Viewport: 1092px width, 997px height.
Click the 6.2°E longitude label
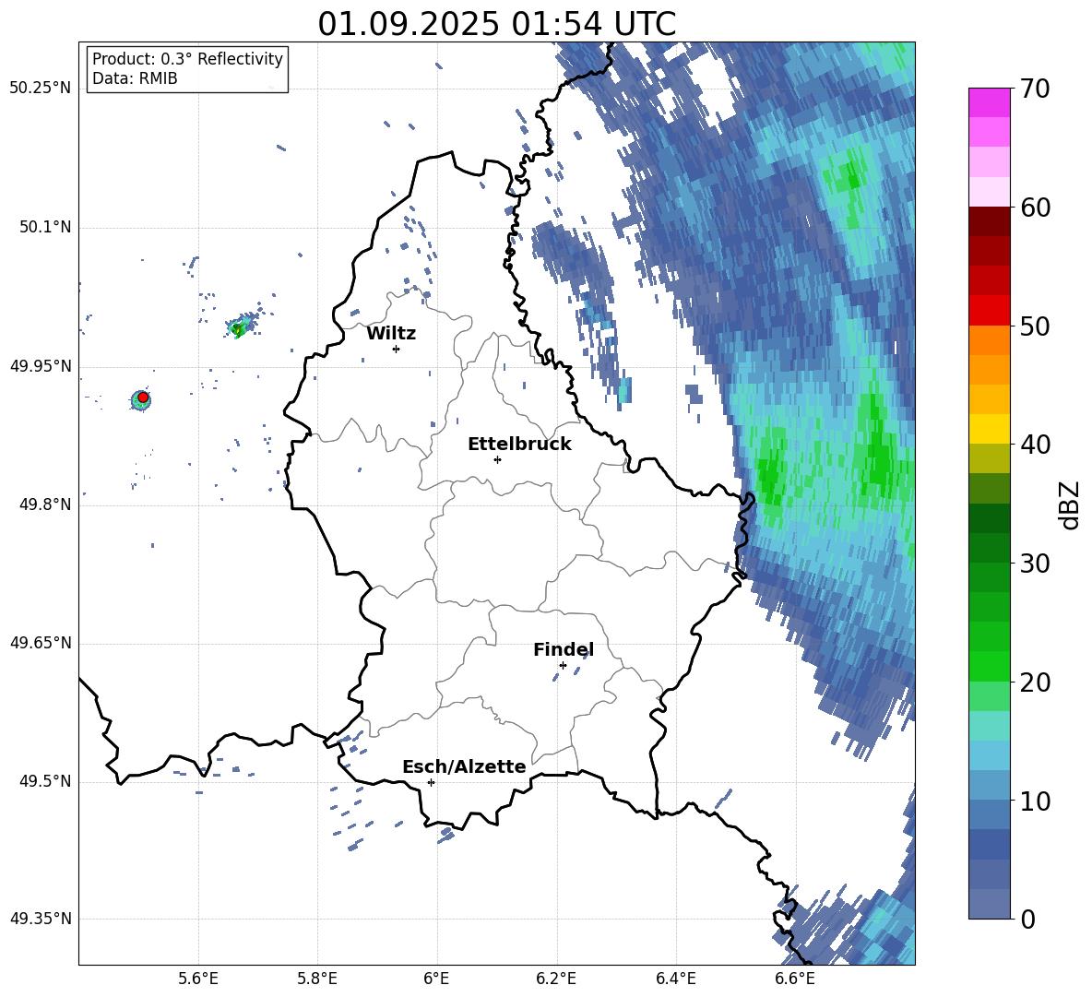tap(556, 979)
